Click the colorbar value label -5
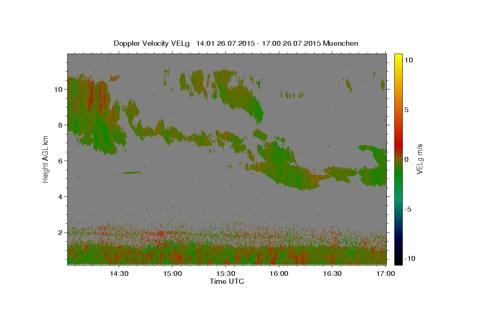Image resolution: width=478 pixels, height=318 pixels. click(408, 209)
